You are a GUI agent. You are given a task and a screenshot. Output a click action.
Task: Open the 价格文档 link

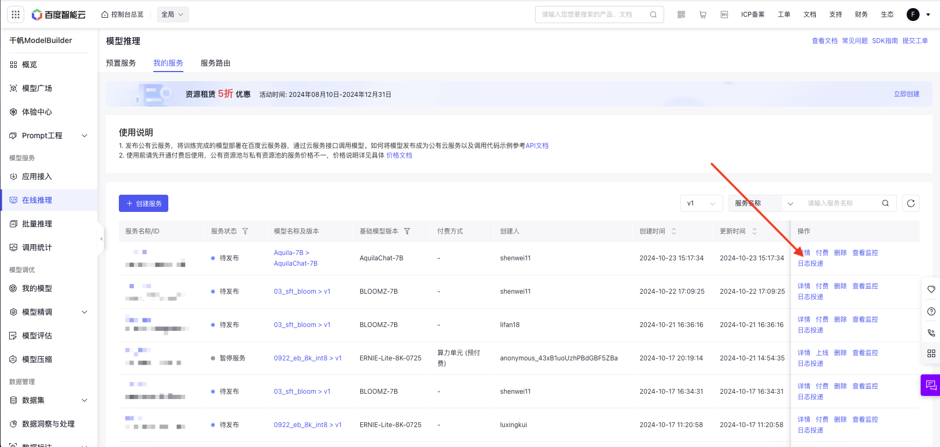click(x=400, y=155)
